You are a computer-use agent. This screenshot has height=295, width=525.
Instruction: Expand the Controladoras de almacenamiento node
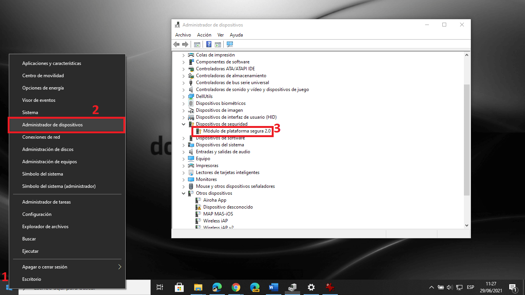[184, 76]
